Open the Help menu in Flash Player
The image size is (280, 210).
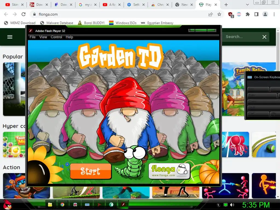coord(69,37)
